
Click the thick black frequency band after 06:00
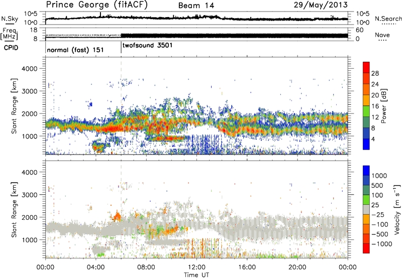pos(234,36)
